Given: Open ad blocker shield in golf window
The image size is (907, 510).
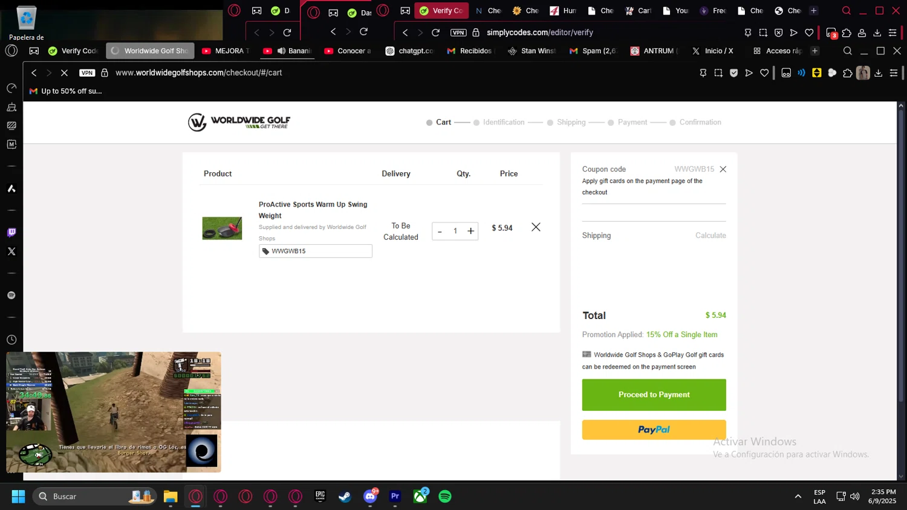Looking at the screenshot, I should [x=733, y=73].
